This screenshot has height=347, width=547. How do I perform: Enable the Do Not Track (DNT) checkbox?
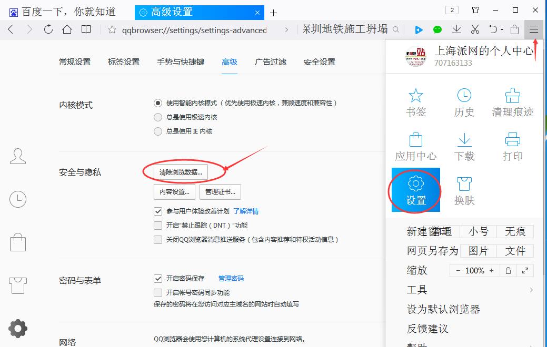click(158, 226)
